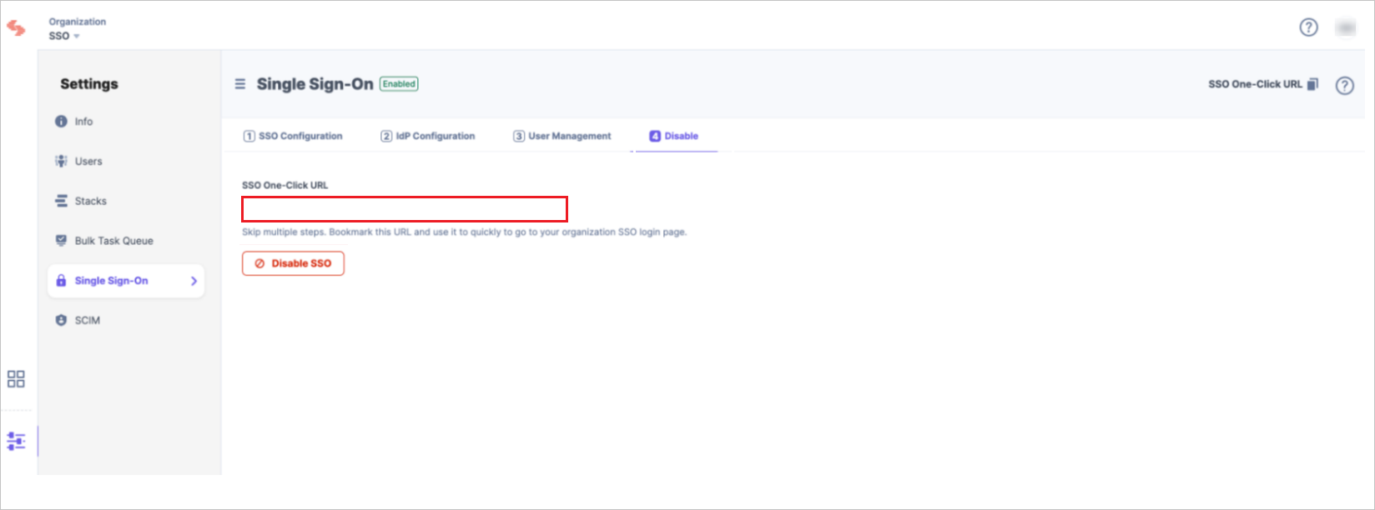Click the 'Skip multiple steps' helper text

pyautogui.click(x=464, y=232)
